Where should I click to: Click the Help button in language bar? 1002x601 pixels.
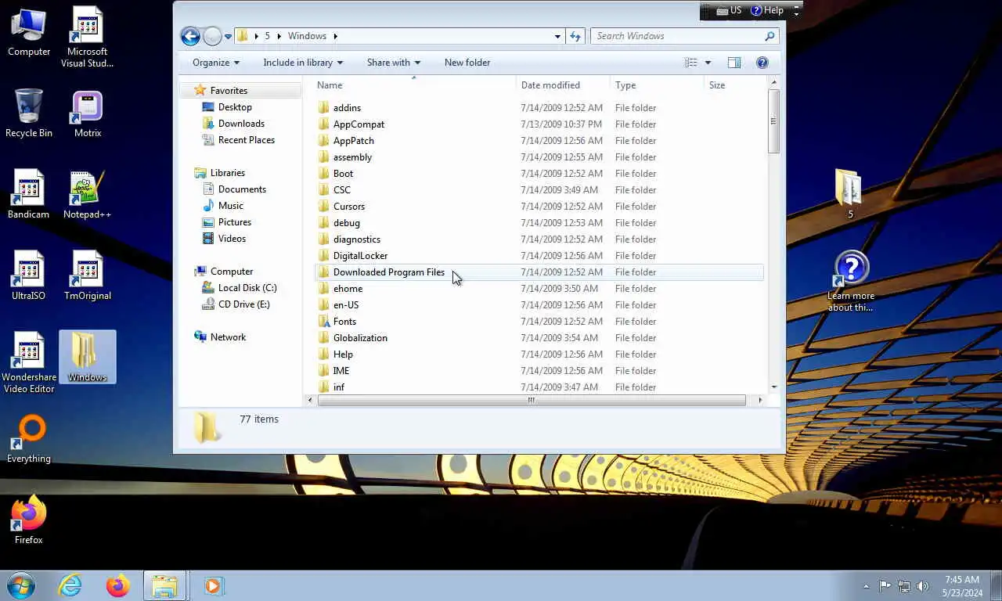pyautogui.click(x=768, y=10)
